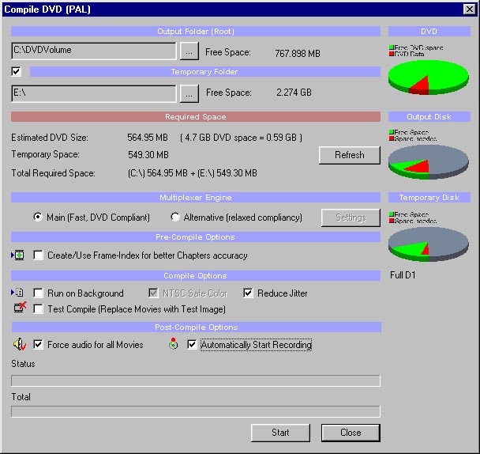Viewport: 480px width, 454px height.
Task: Click the Temporary Folder path field
Action: (94, 93)
